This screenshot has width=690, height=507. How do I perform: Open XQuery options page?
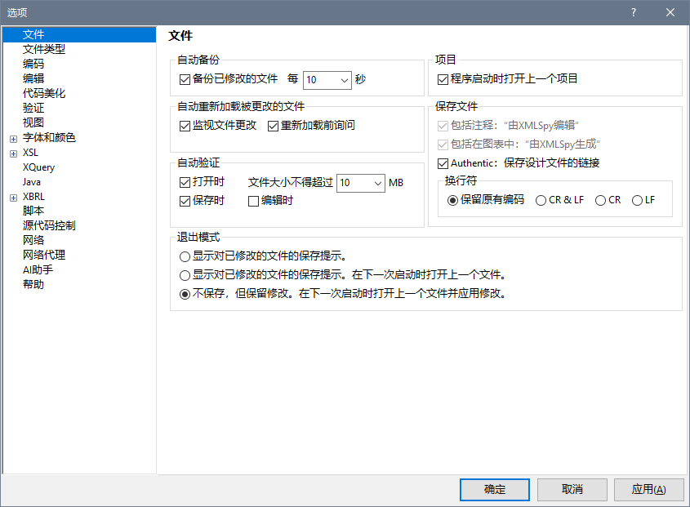tap(38, 167)
